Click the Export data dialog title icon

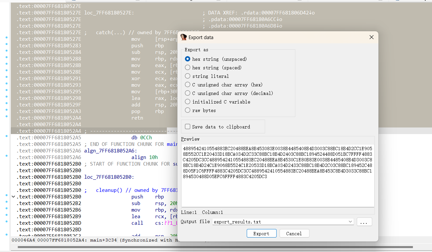point(184,37)
